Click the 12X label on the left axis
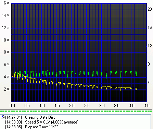153x129 pixels. click(5, 28)
